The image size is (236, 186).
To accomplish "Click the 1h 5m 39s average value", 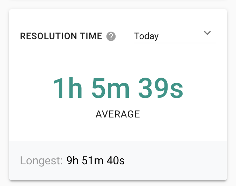I will pos(118,88).
